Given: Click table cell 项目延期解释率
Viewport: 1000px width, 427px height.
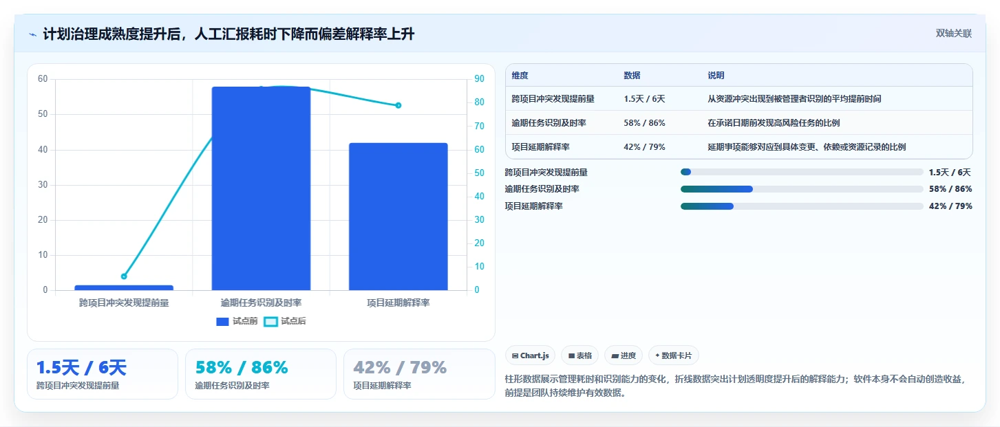Looking at the screenshot, I should [540, 147].
